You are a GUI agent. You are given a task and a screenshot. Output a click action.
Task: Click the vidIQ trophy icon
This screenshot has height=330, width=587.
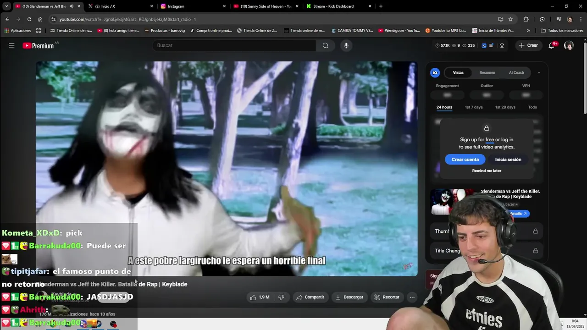click(x=502, y=45)
